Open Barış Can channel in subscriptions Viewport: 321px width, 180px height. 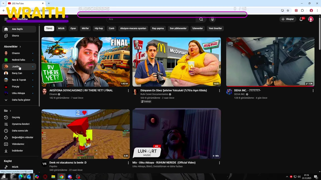pos(19,73)
